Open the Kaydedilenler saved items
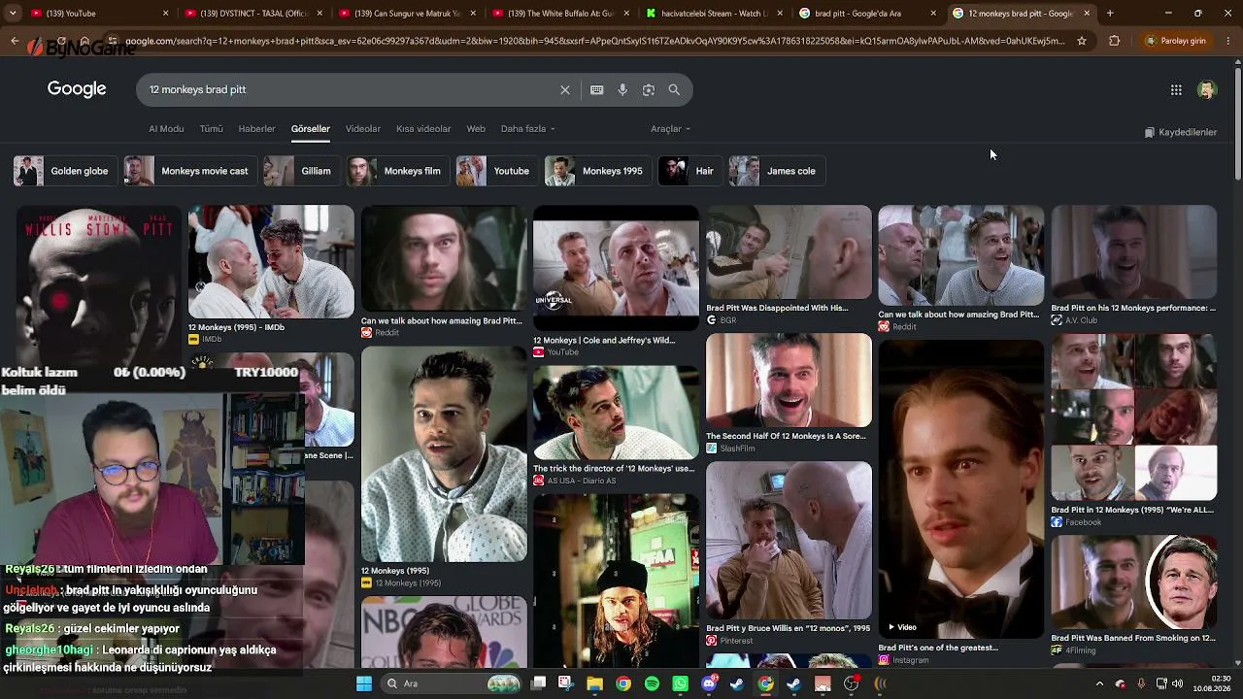The image size is (1243, 699). point(1180,132)
